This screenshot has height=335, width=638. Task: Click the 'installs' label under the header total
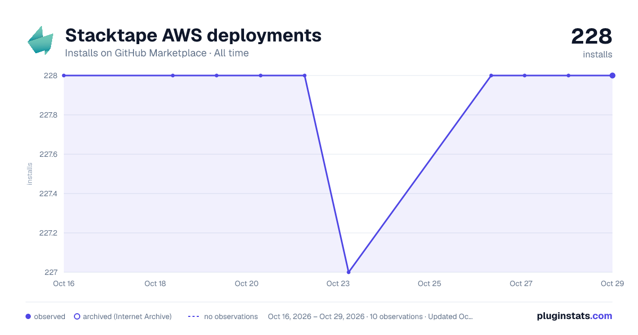point(598,54)
